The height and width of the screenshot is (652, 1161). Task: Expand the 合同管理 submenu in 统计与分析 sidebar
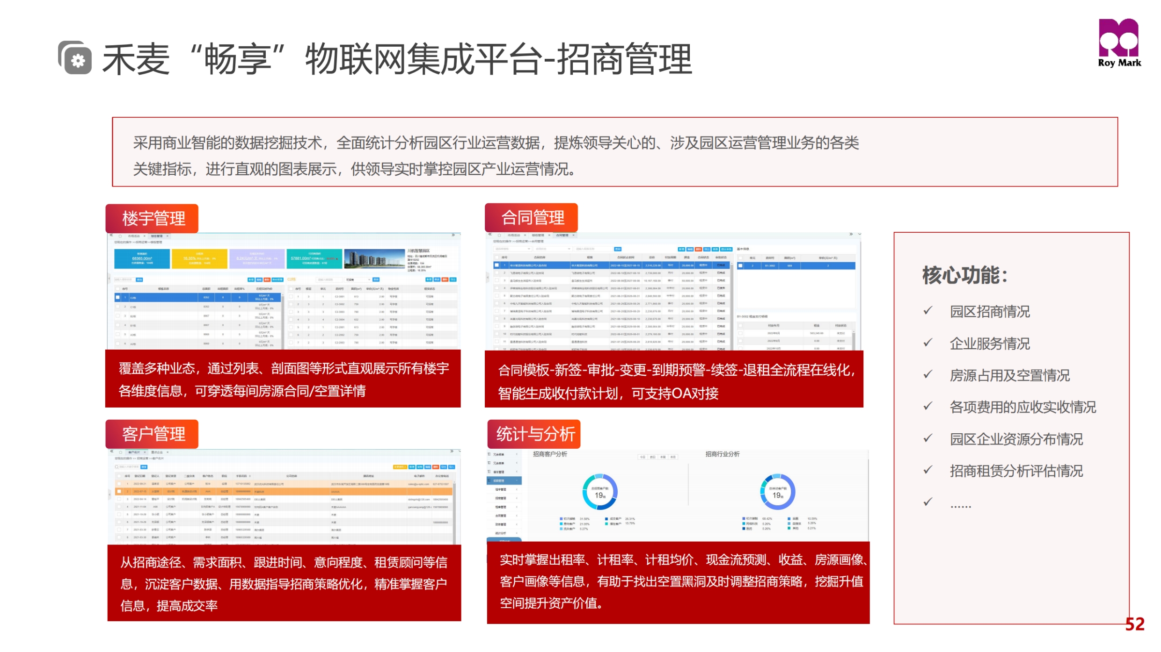pyautogui.click(x=504, y=516)
